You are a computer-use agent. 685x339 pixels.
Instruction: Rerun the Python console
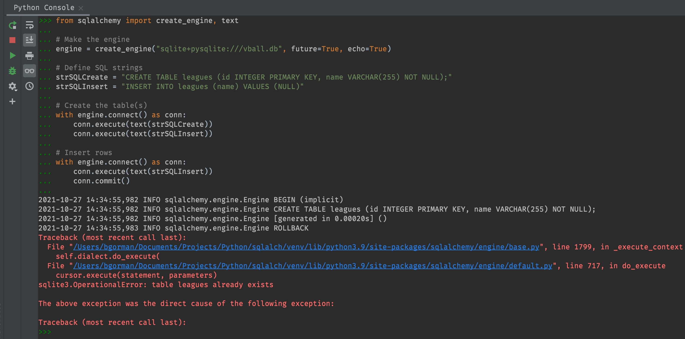[12, 25]
